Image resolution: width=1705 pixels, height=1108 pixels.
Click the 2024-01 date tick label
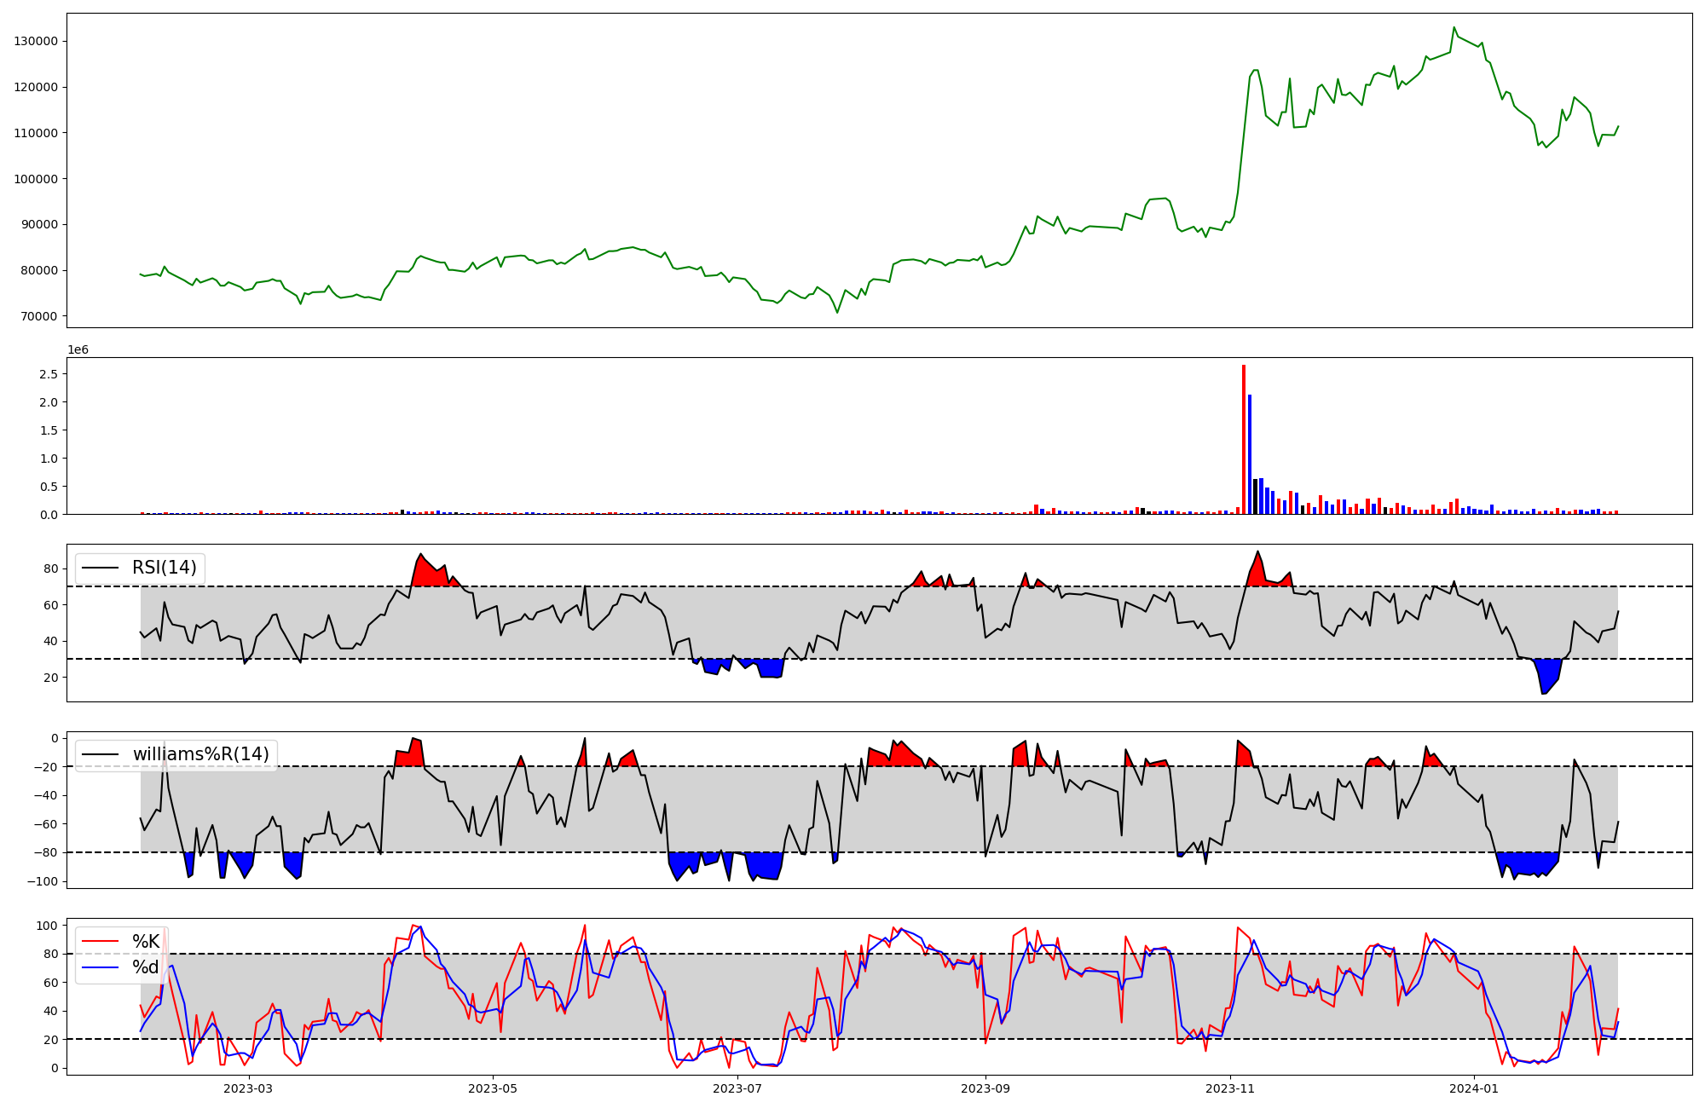click(x=1475, y=1088)
